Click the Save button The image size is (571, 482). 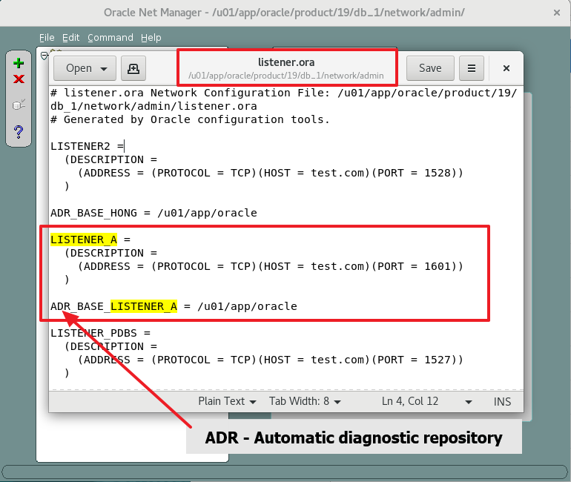click(x=430, y=68)
